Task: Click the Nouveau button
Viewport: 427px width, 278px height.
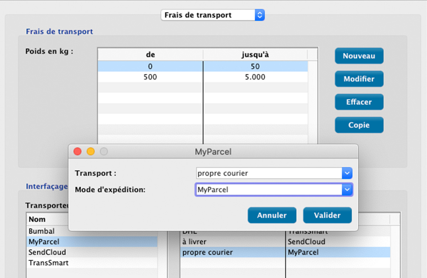Action: click(x=359, y=56)
